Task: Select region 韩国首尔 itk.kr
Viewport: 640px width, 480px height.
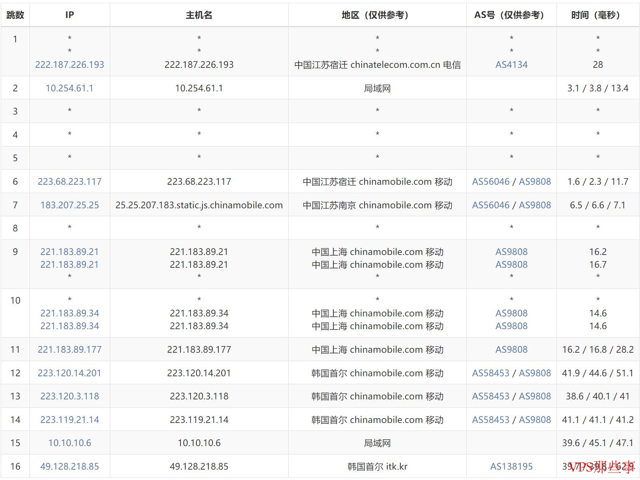Action: [377, 466]
